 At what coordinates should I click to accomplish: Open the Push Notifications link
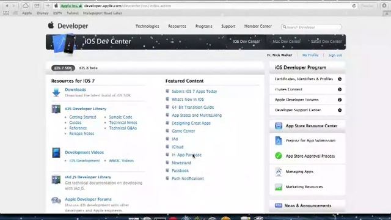pos(188,178)
